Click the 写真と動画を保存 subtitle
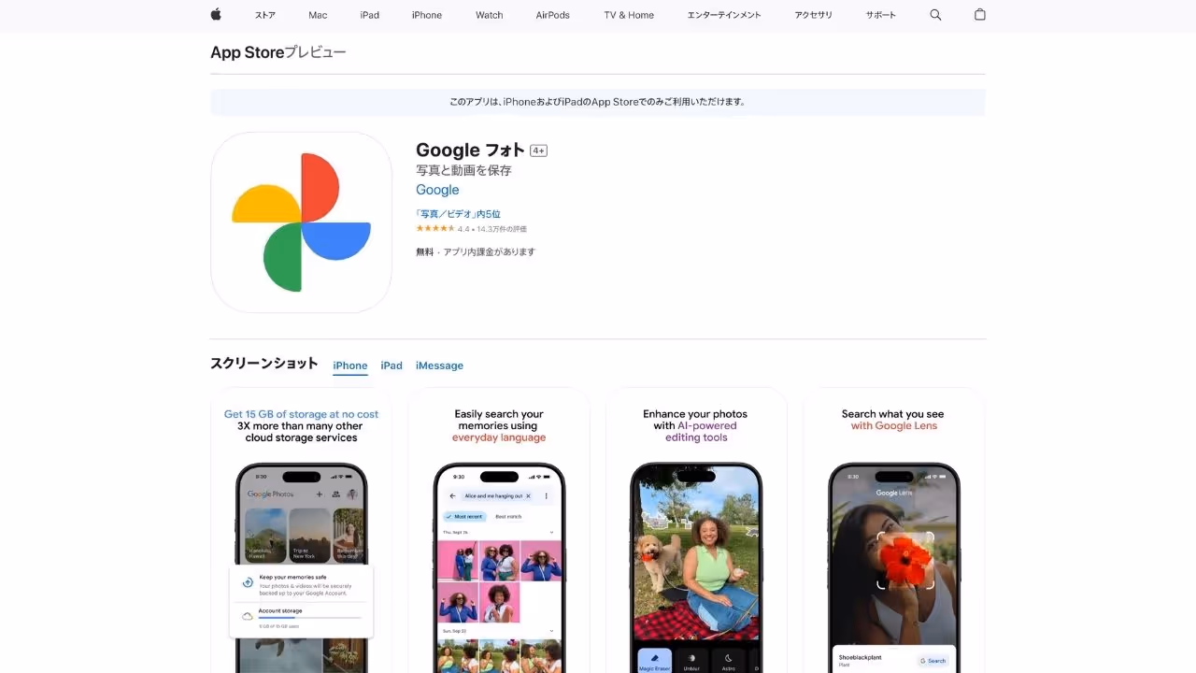The width and height of the screenshot is (1196, 673). (x=463, y=170)
